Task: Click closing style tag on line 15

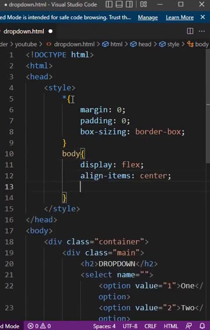Action: click(x=62, y=209)
